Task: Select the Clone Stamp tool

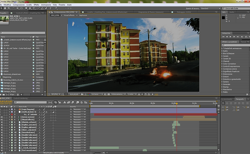Action: pos(42,8)
